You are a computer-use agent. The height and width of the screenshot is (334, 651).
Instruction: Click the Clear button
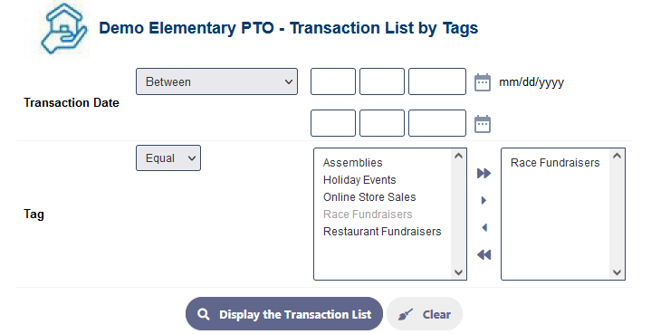[x=425, y=314]
